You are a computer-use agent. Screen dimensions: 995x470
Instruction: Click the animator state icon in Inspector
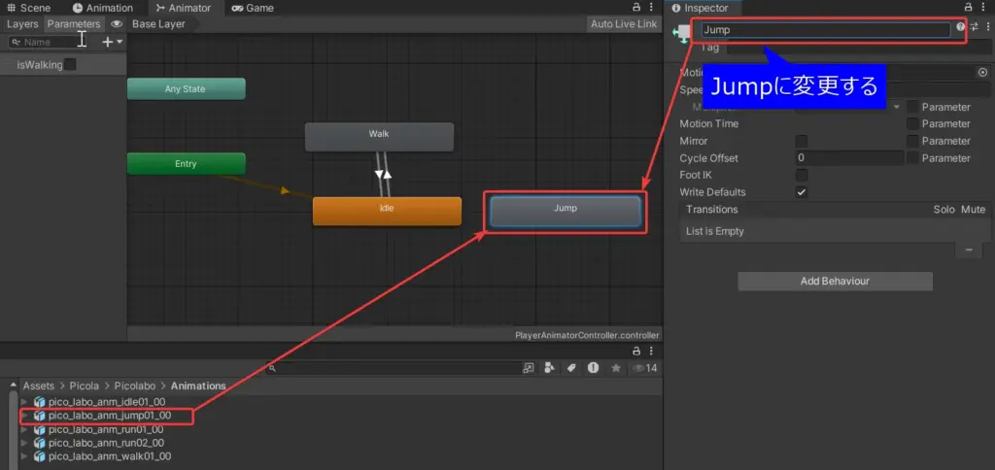point(682,33)
